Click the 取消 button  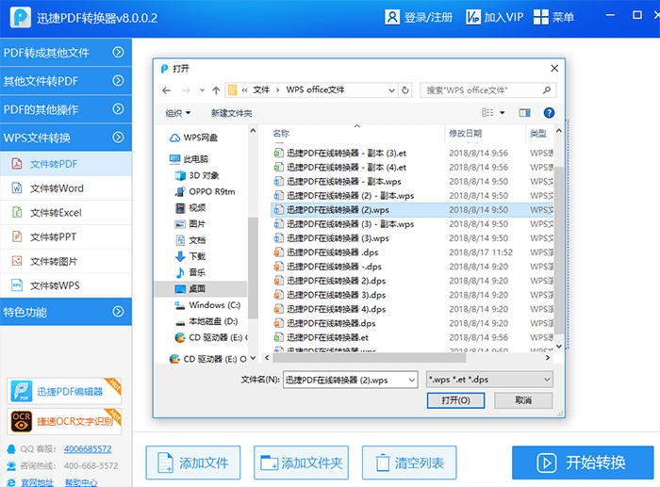click(x=523, y=400)
